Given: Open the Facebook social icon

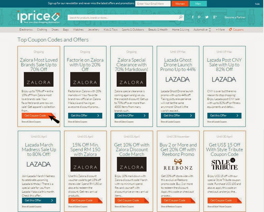Looking at the screenshot, I should click(x=193, y=17).
